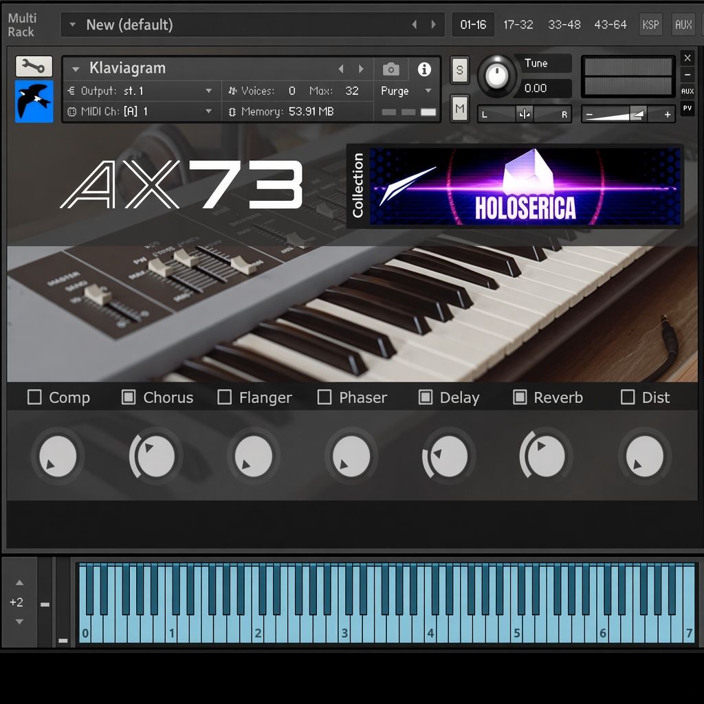Click the Reverb amount knob

click(x=547, y=456)
